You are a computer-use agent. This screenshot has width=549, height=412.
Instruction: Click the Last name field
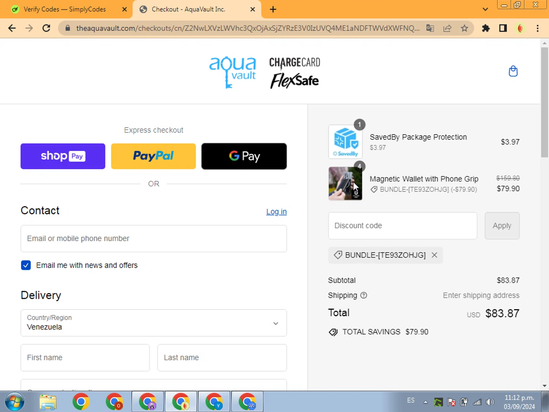coord(222,357)
